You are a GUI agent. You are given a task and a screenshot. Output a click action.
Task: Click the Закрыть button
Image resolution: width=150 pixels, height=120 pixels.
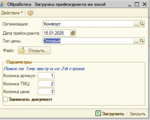point(137,114)
